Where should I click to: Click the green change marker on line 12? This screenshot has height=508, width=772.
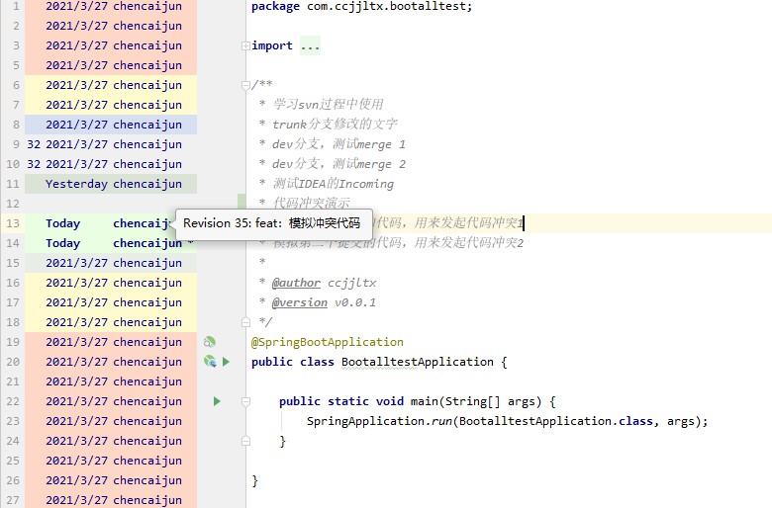coord(241,204)
